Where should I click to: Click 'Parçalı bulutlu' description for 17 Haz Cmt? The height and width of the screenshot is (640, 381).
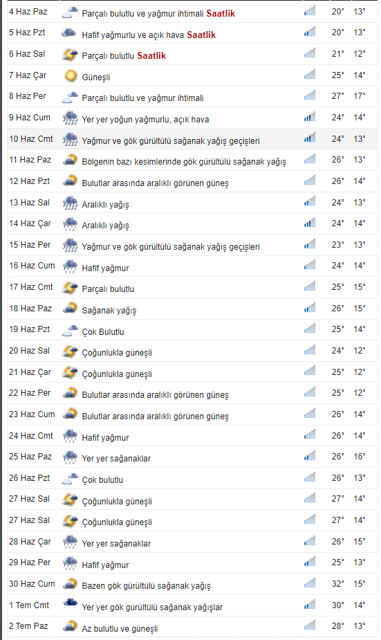tap(108, 289)
